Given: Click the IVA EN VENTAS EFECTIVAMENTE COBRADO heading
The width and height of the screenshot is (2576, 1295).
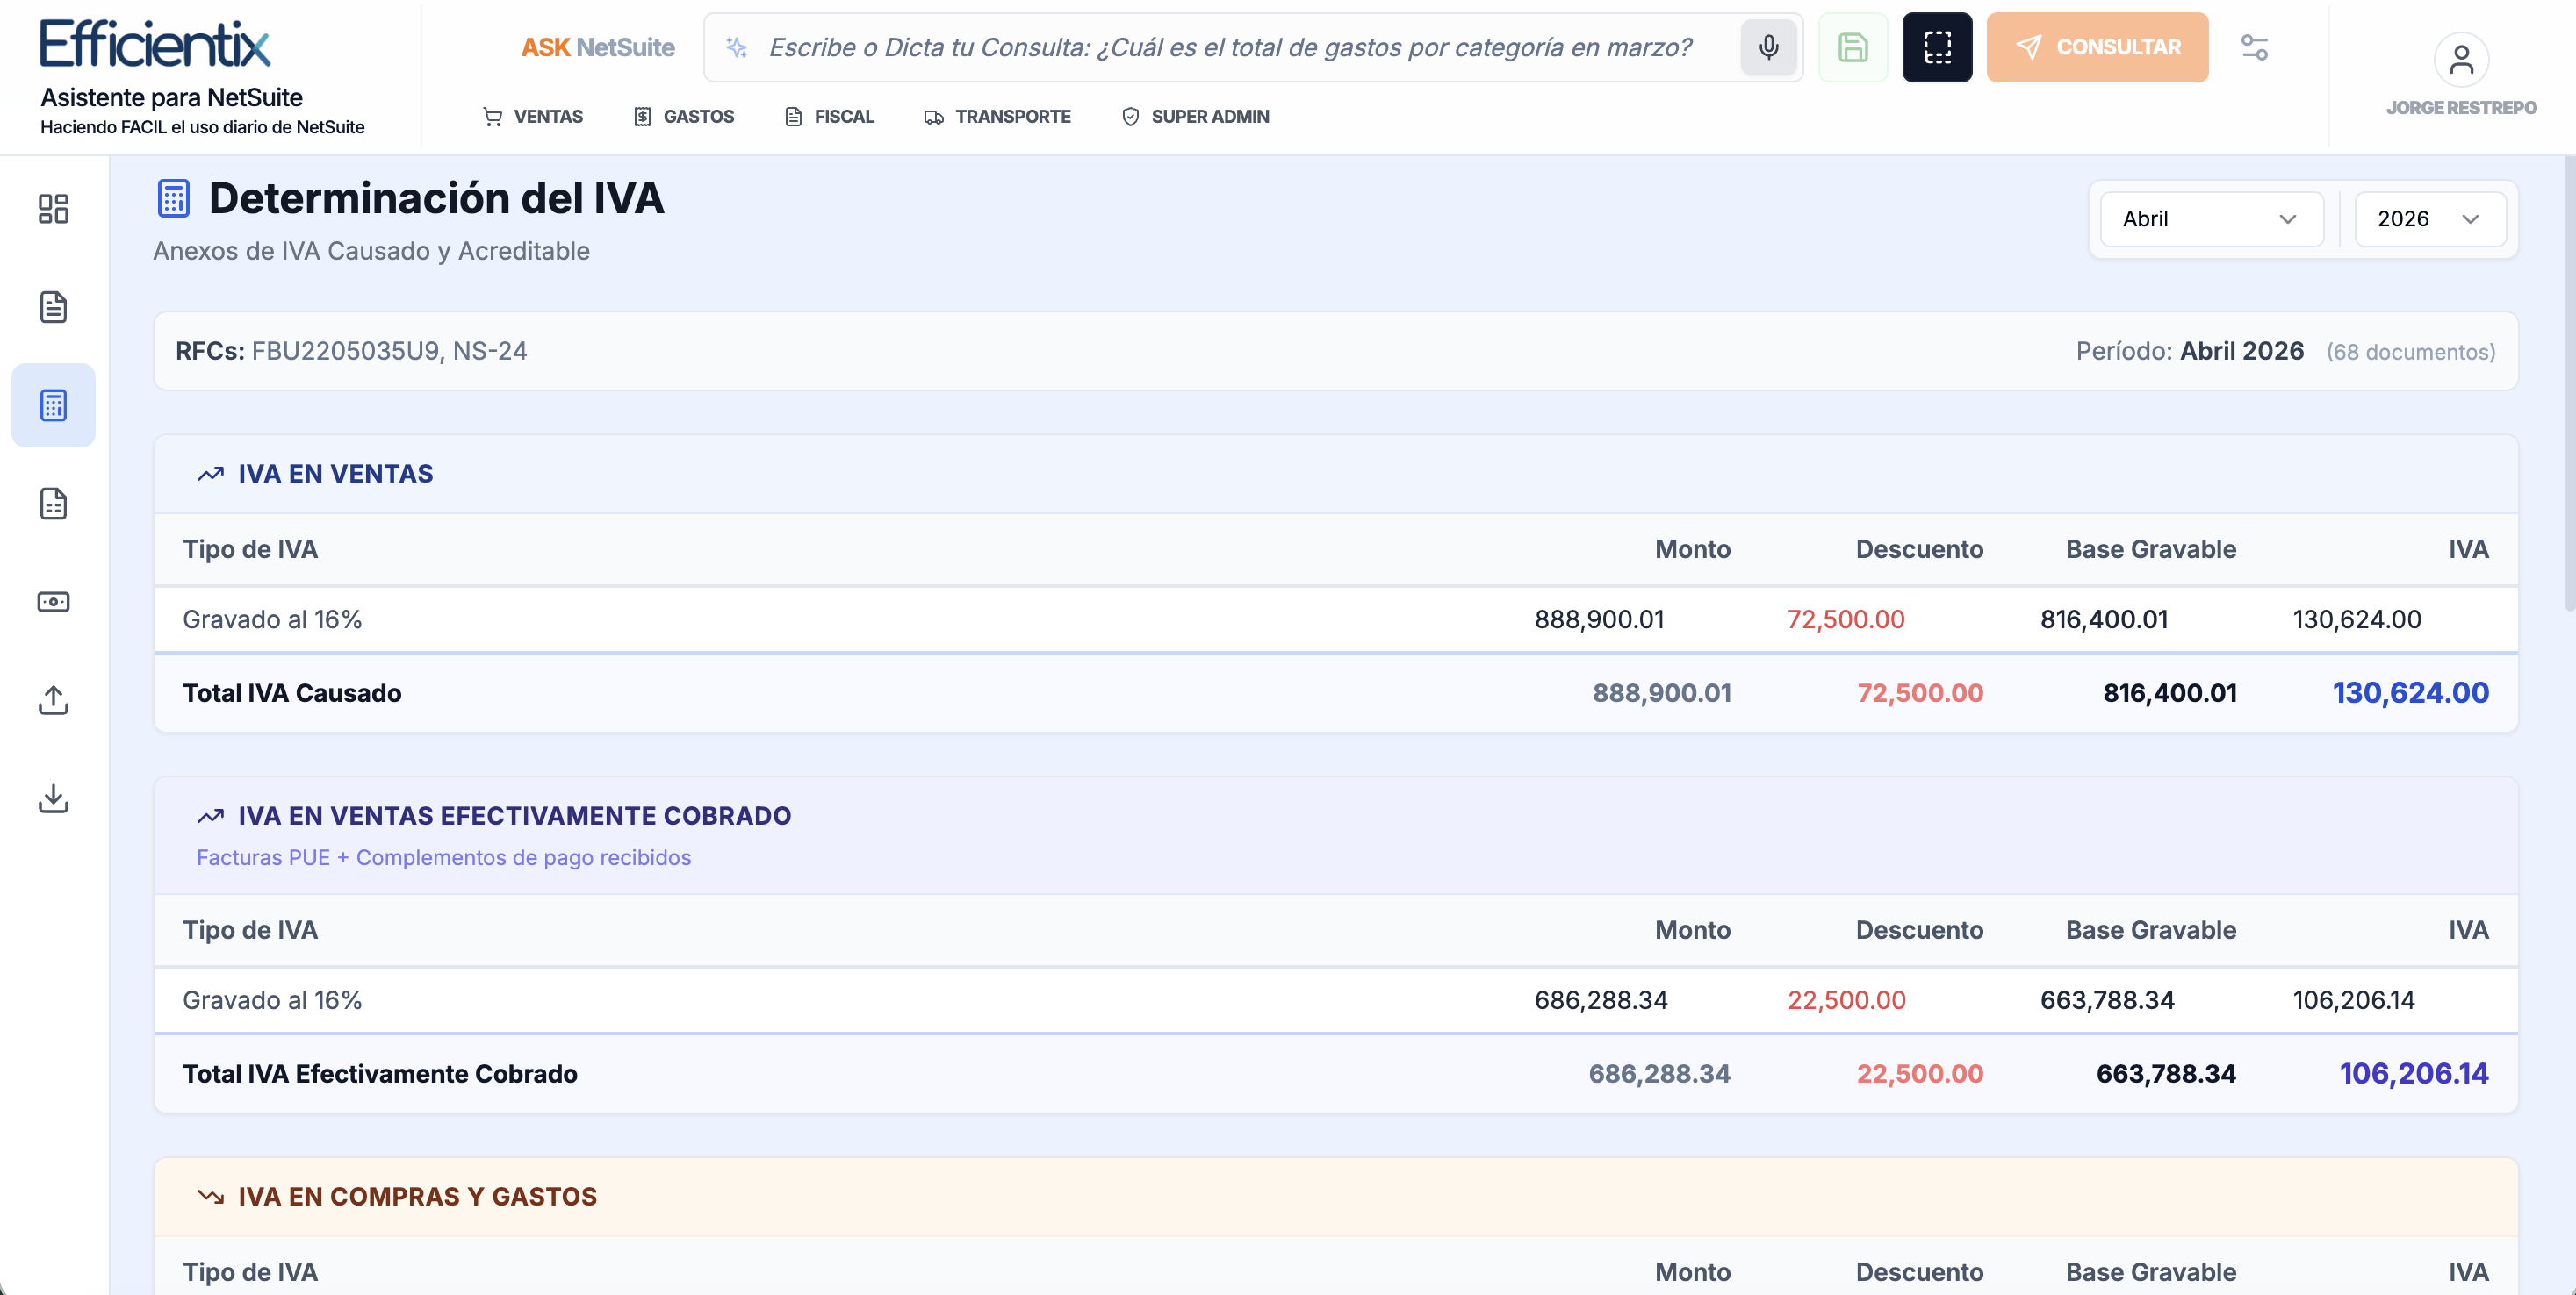Looking at the screenshot, I should (x=514, y=815).
